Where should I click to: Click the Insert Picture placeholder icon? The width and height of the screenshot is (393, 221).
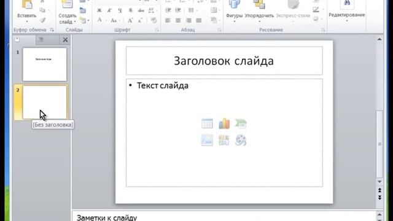(x=208, y=140)
